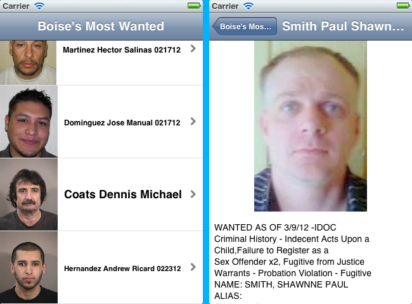The height and width of the screenshot is (304, 412).
Task: Open the Martinez Hector Salinas chevron arrow
Action: point(193,49)
